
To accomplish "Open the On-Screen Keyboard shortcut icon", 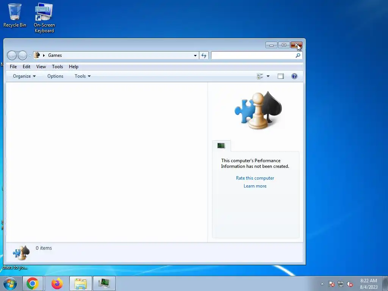I will click(x=44, y=18).
